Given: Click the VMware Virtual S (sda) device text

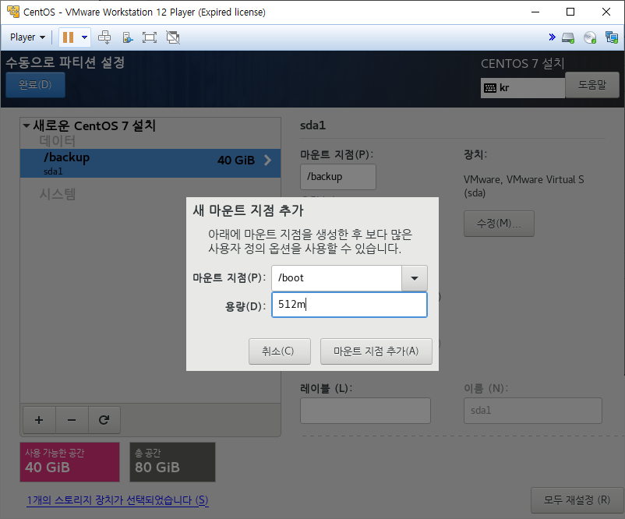Looking at the screenshot, I should tap(524, 186).
